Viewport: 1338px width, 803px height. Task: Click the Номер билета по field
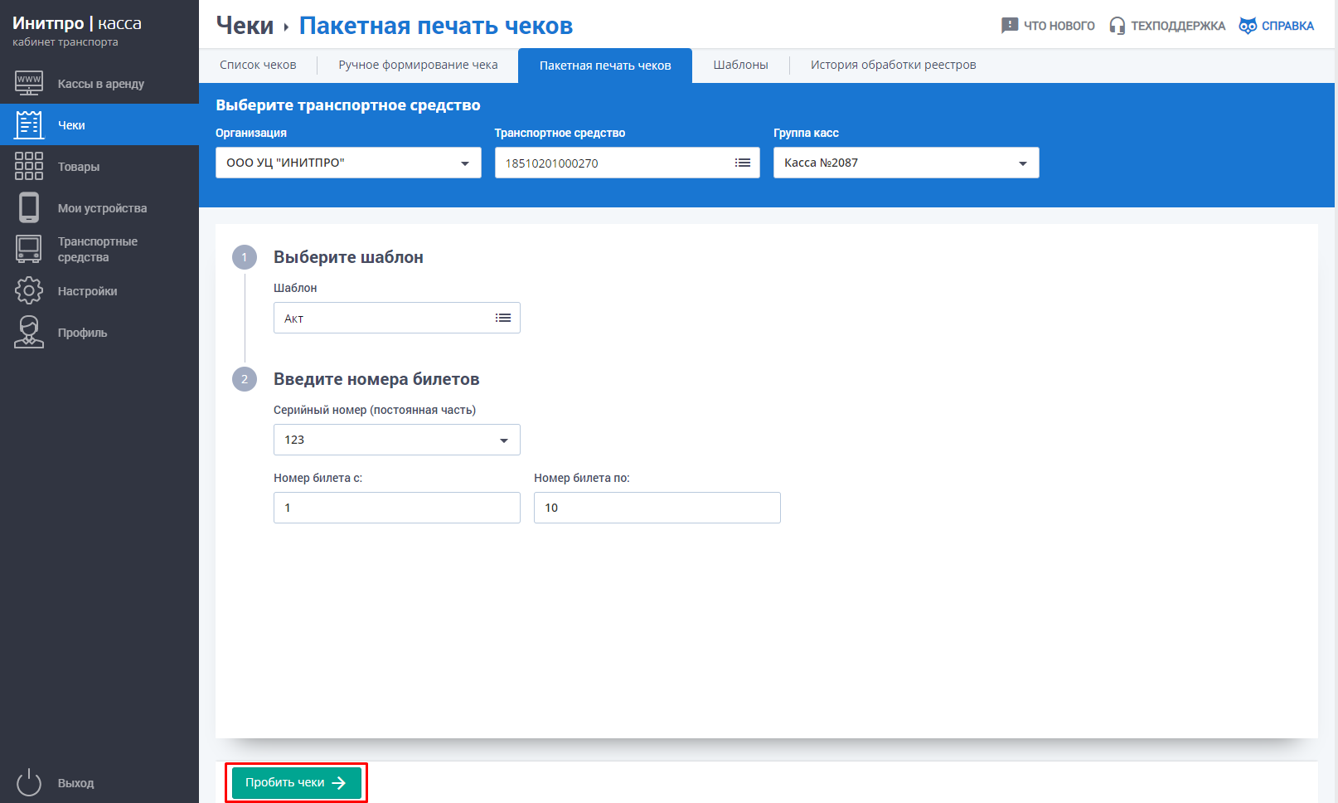click(x=657, y=508)
